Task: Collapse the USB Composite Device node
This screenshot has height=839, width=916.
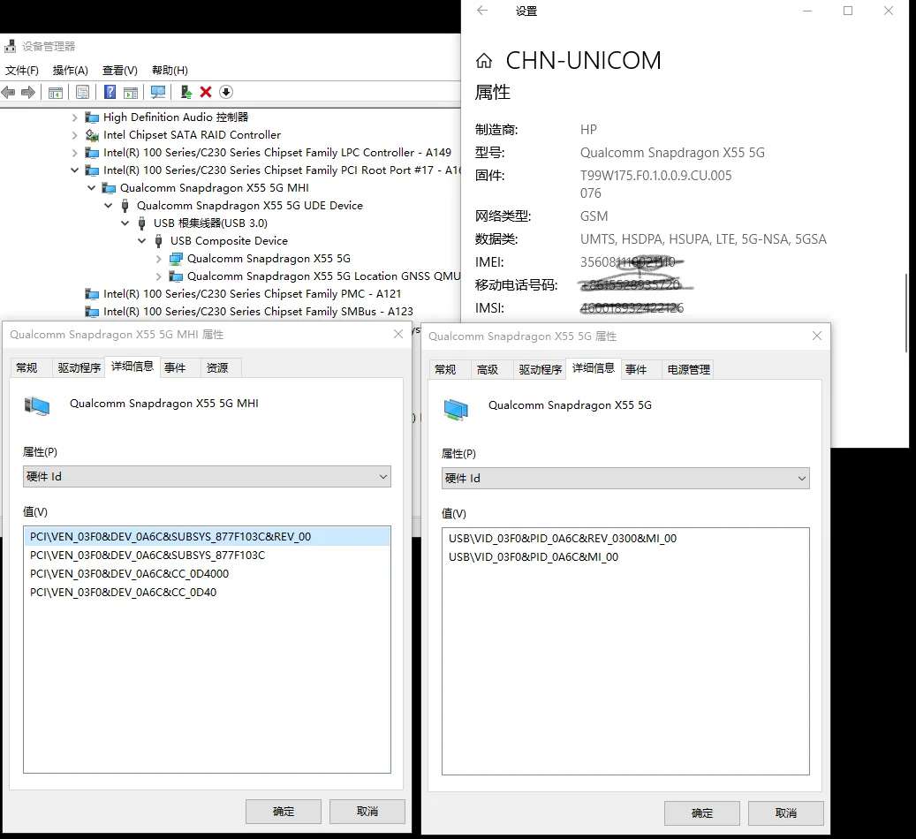Action: (142, 241)
